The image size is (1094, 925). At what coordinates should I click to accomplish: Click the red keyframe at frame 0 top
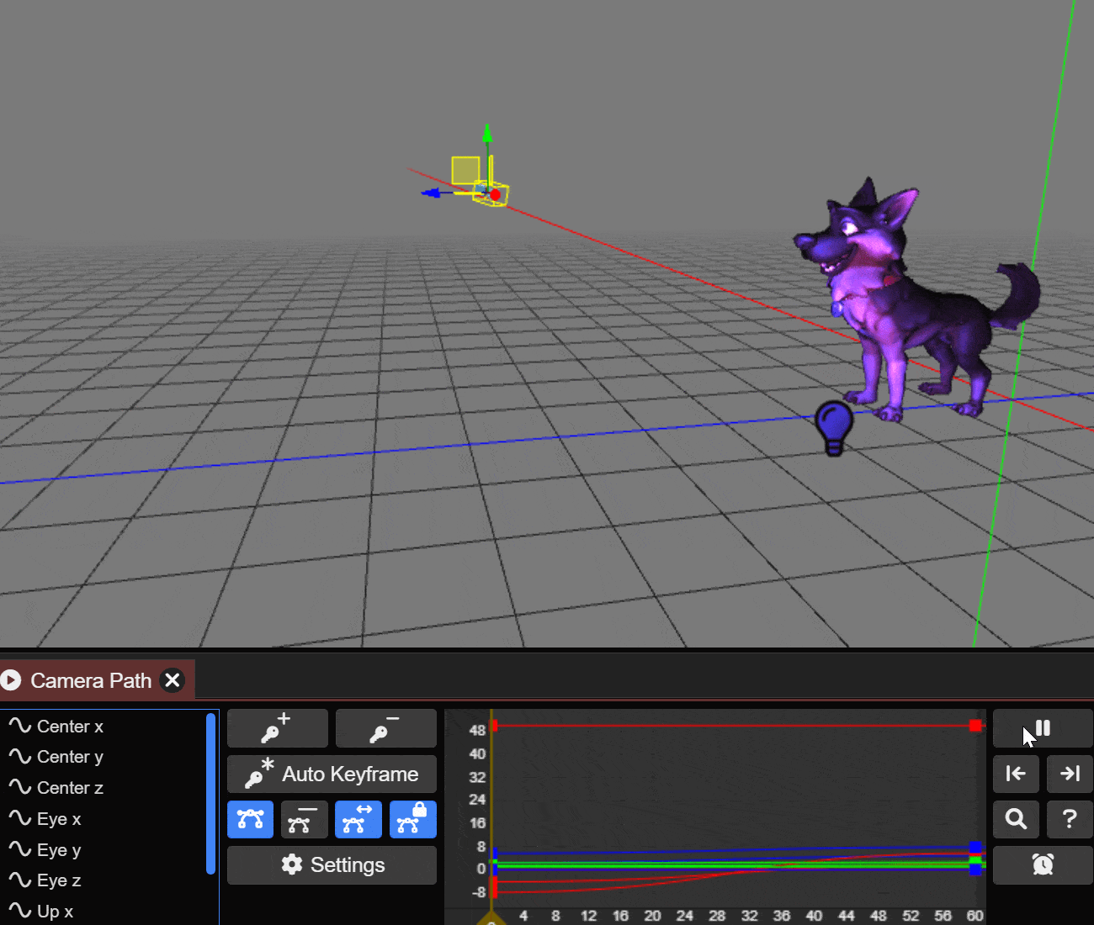point(495,725)
